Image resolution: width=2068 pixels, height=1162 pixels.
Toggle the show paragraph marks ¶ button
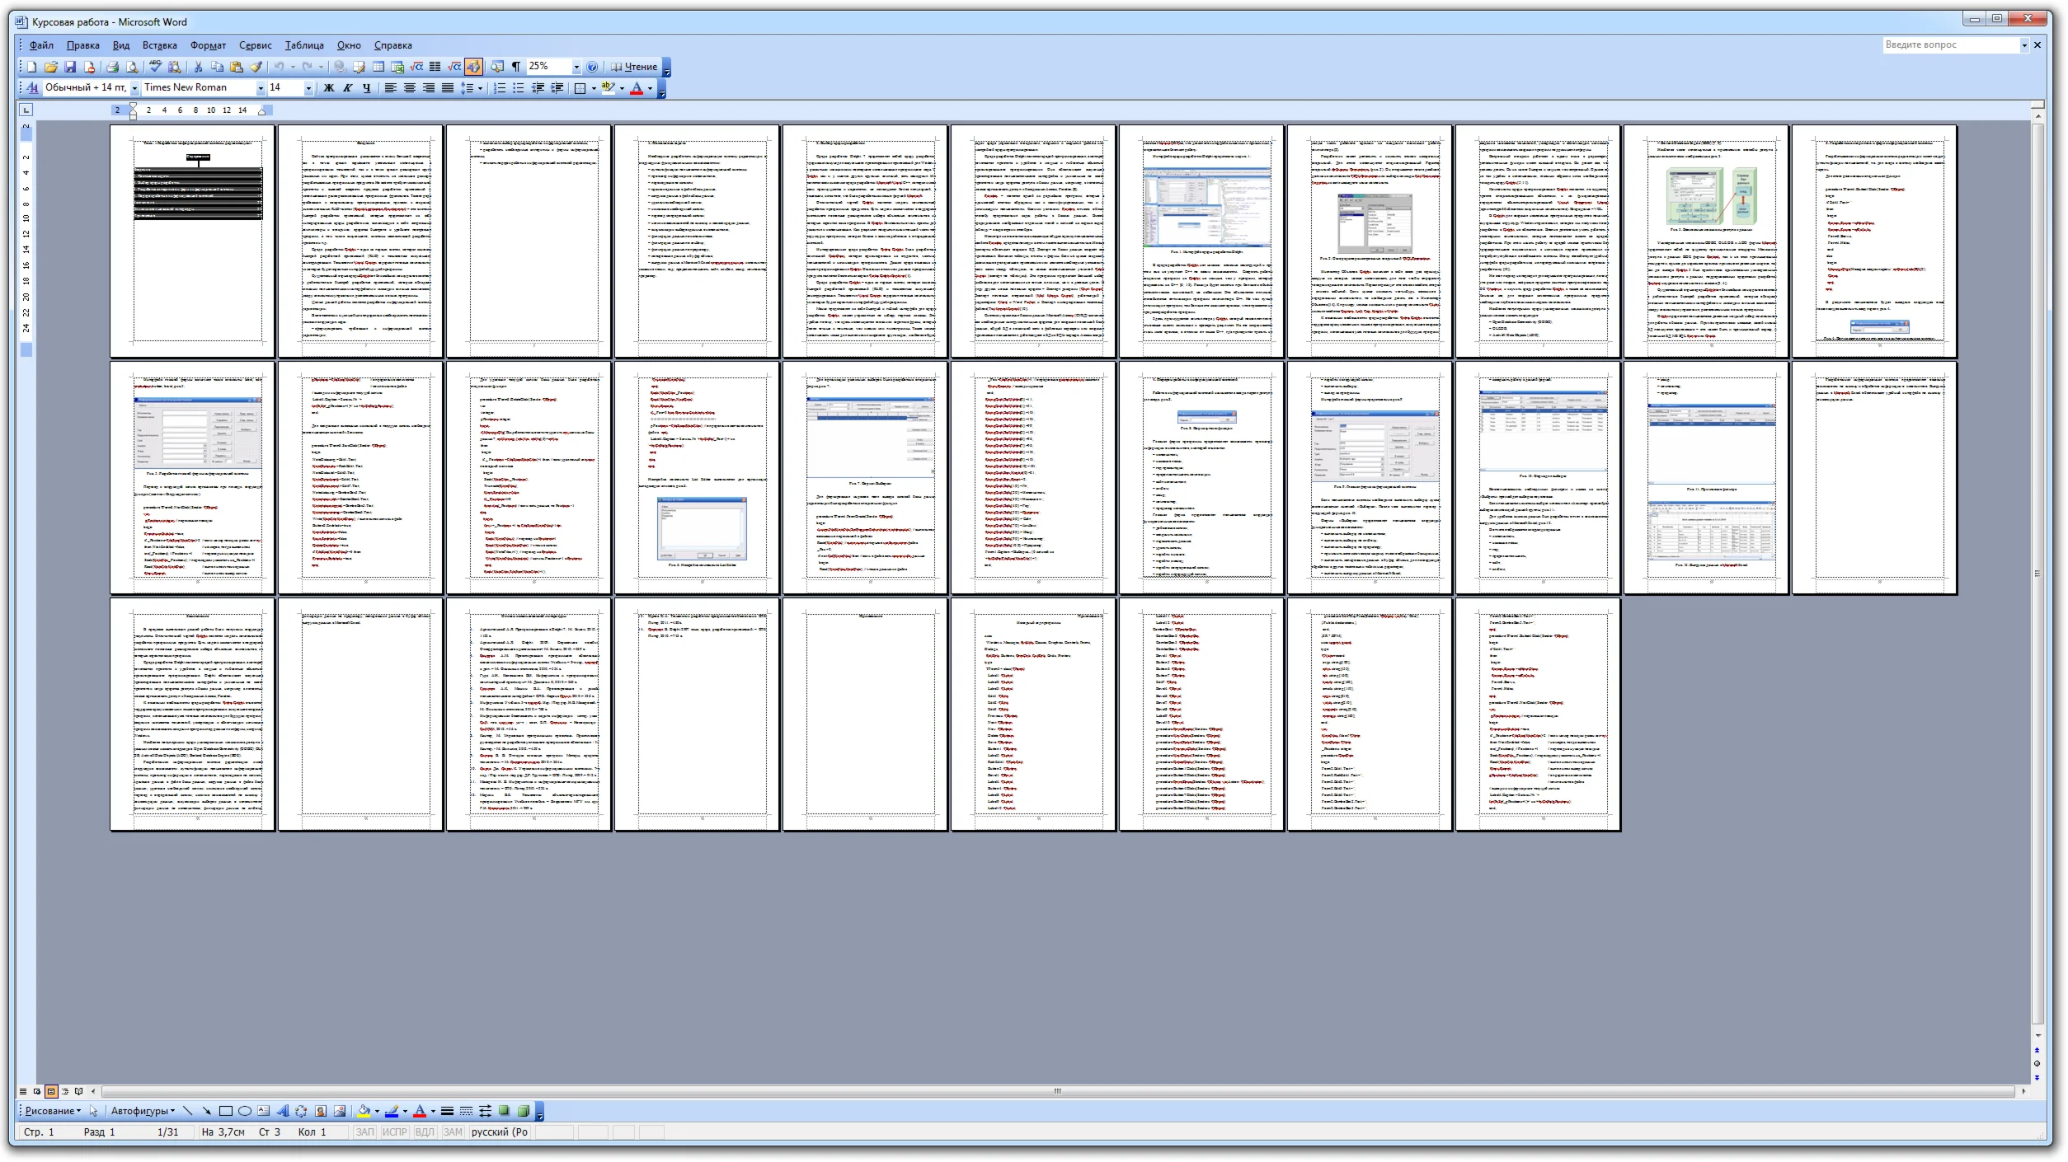pos(516,67)
